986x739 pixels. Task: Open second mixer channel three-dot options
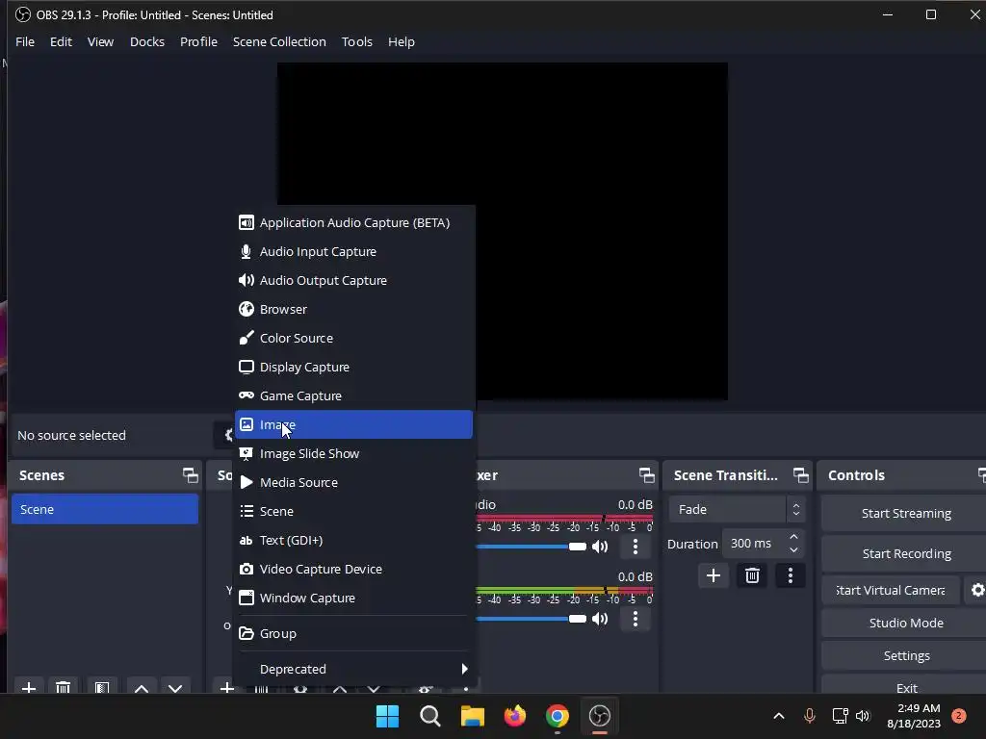coord(636,619)
